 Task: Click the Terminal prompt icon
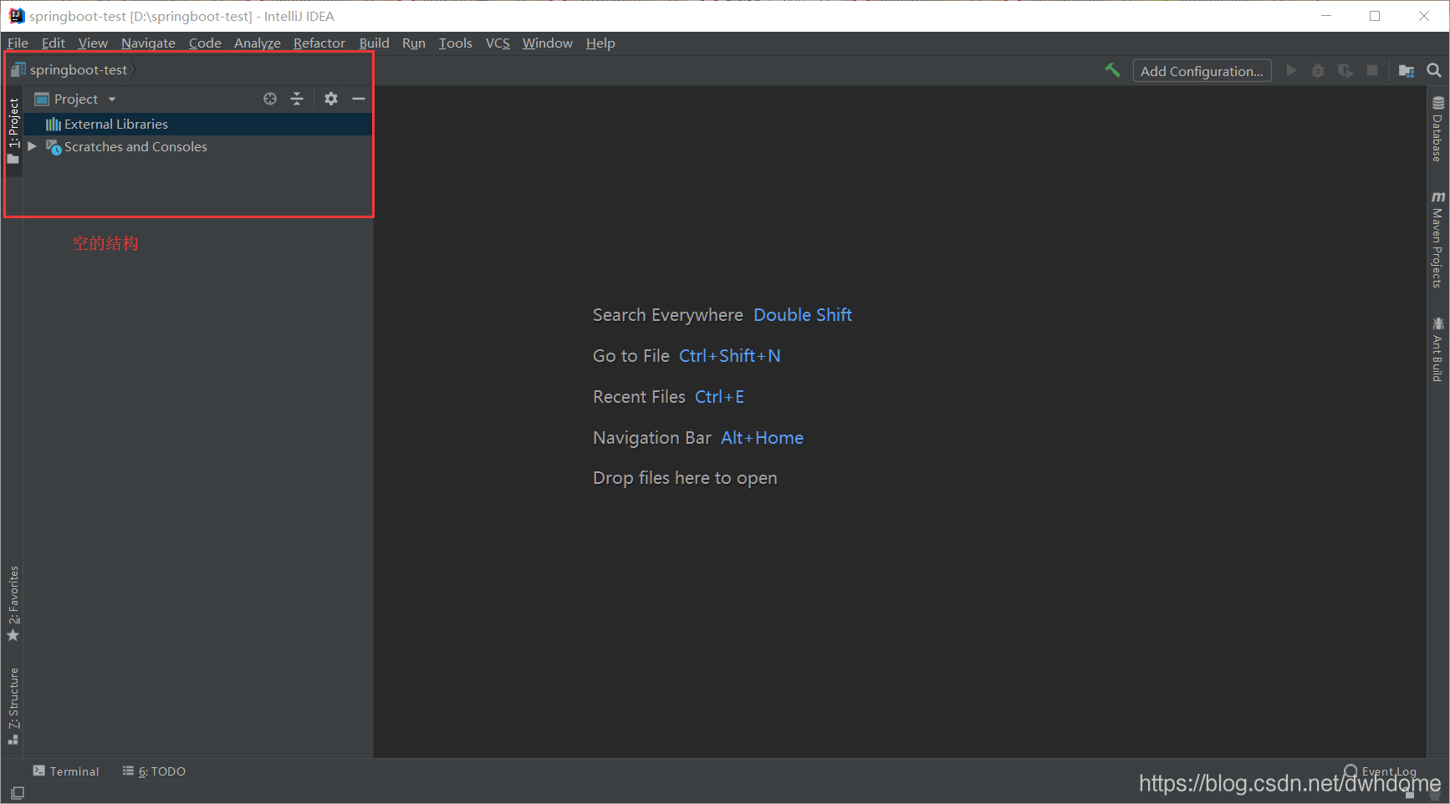tap(39, 771)
